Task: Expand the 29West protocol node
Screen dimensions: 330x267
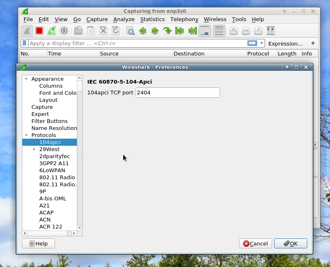Action: tap(34, 149)
